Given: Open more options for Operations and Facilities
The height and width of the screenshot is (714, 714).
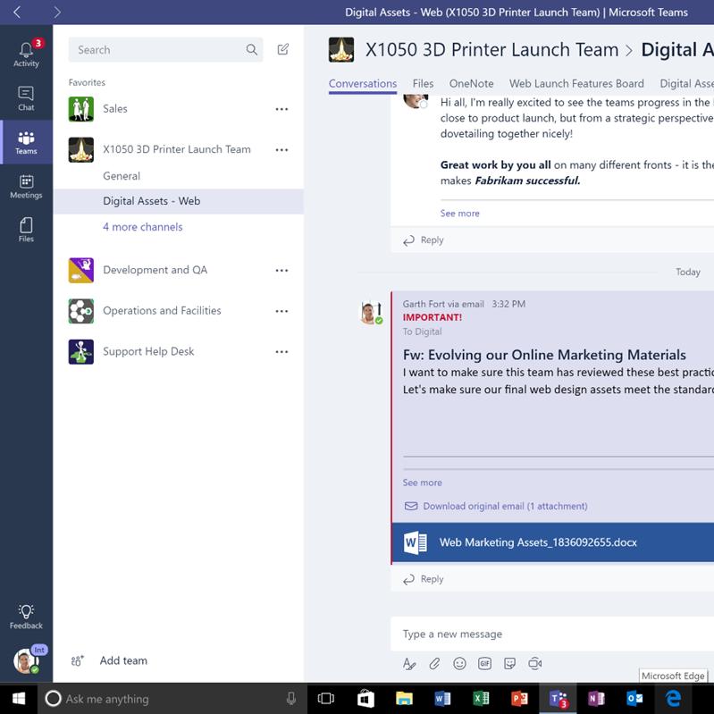Looking at the screenshot, I should (x=281, y=311).
